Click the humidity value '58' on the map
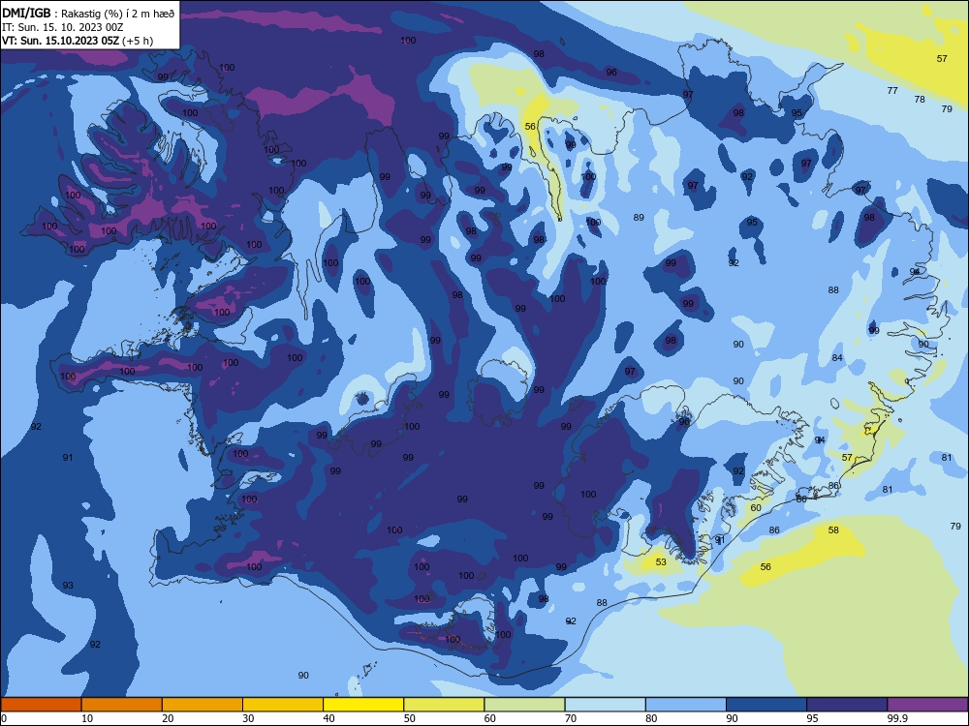This screenshot has width=969, height=726. click(x=833, y=529)
